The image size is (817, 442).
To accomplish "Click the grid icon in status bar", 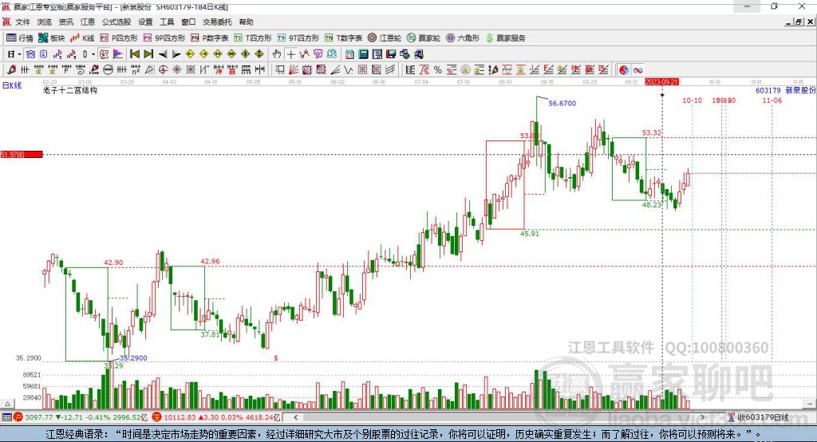I will pos(6,417).
